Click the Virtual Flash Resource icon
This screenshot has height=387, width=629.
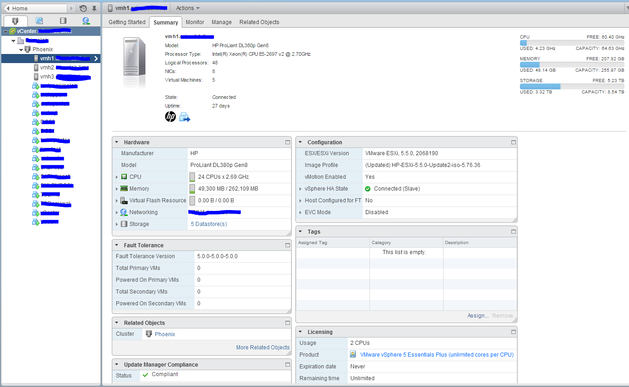click(x=124, y=201)
